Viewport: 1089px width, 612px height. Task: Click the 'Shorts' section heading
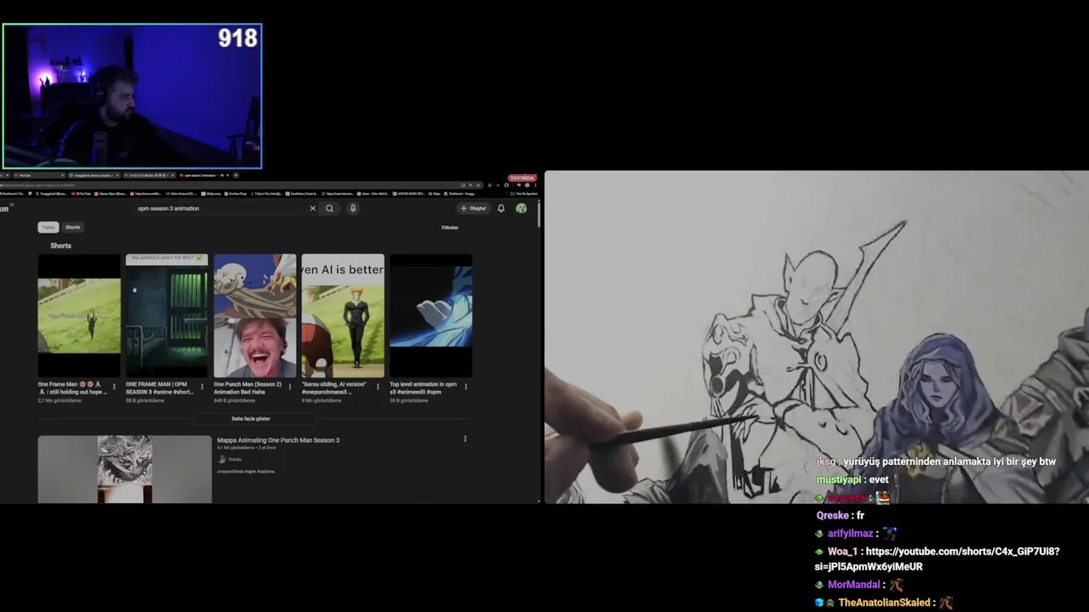[60, 246]
